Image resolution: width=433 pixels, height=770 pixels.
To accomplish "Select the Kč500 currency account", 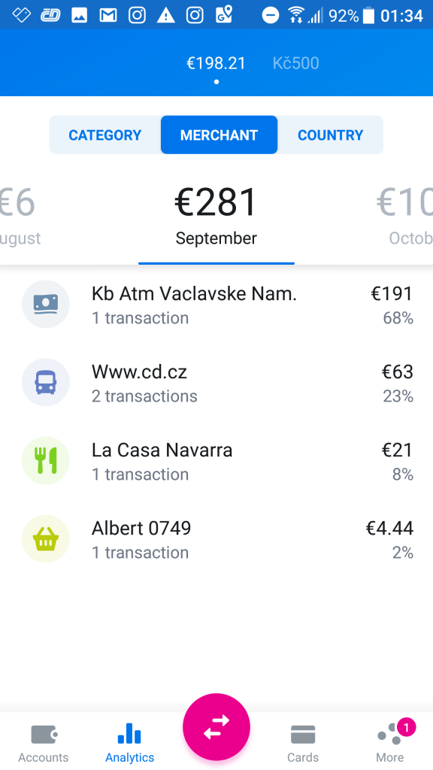I will coord(295,63).
